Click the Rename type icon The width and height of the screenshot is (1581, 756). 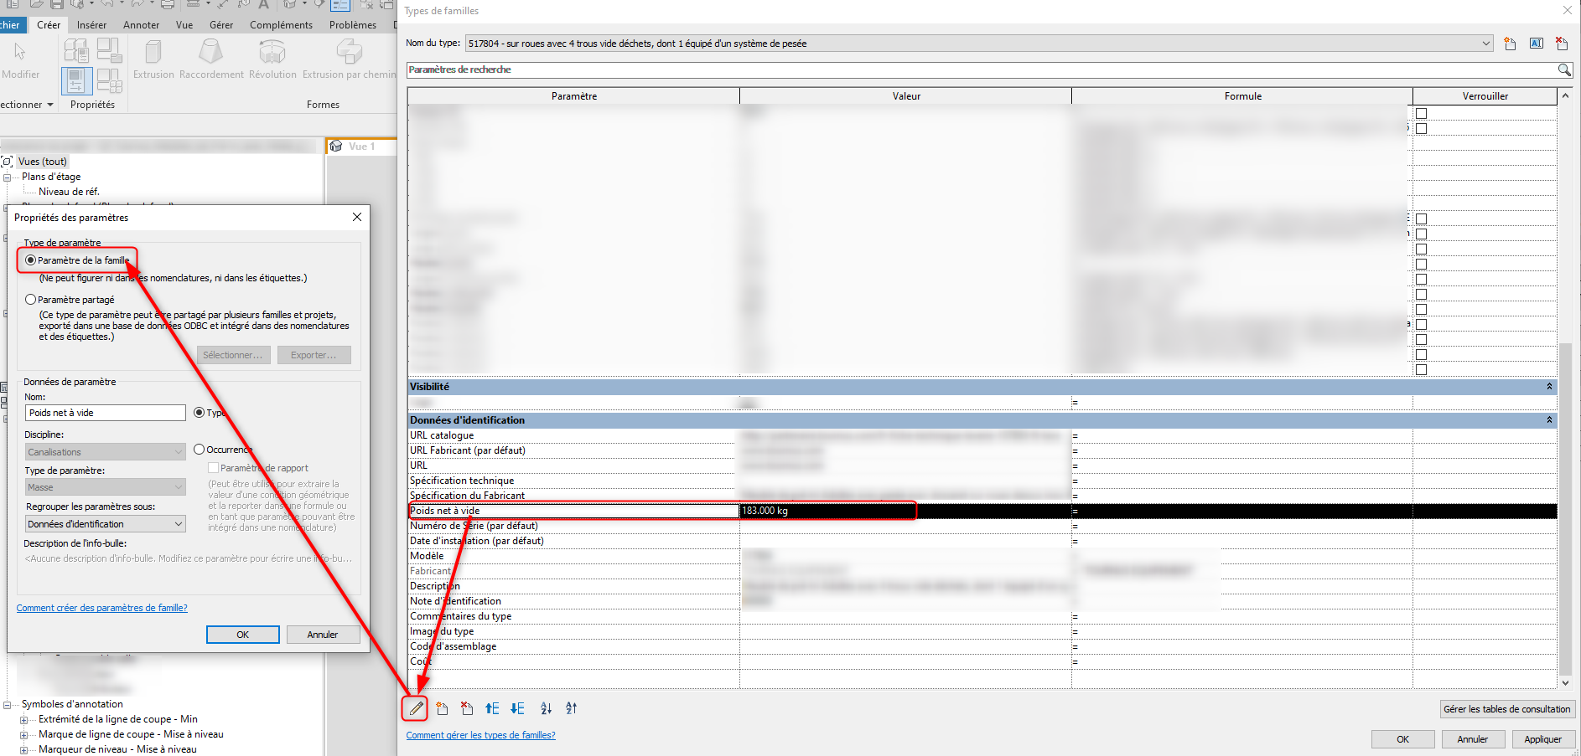pos(1536,44)
